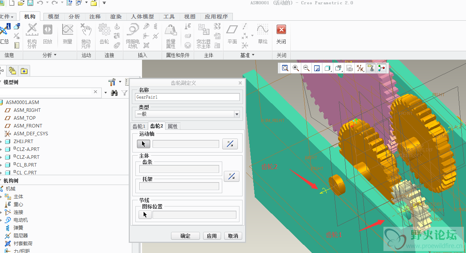The width and height of the screenshot is (466, 253).
Task: Switch to the 齿轮1 tab in dialog
Action: [139, 126]
